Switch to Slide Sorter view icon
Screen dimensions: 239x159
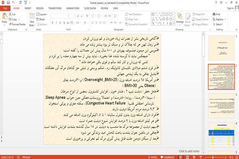click(188, 157)
